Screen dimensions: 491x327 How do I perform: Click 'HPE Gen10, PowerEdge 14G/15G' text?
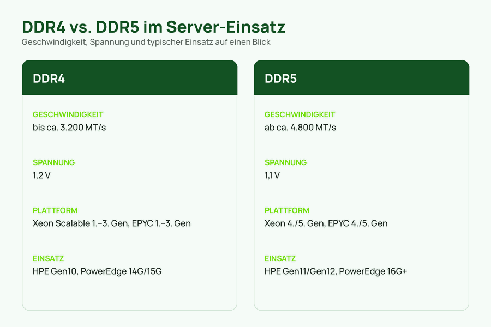click(x=97, y=271)
